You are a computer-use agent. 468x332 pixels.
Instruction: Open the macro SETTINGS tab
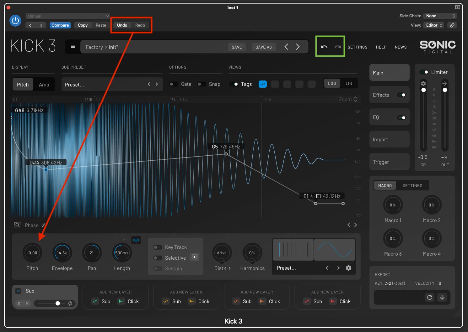[412, 185]
